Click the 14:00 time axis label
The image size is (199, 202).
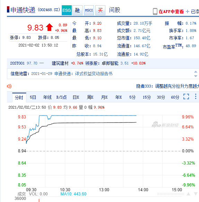[143, 190]
